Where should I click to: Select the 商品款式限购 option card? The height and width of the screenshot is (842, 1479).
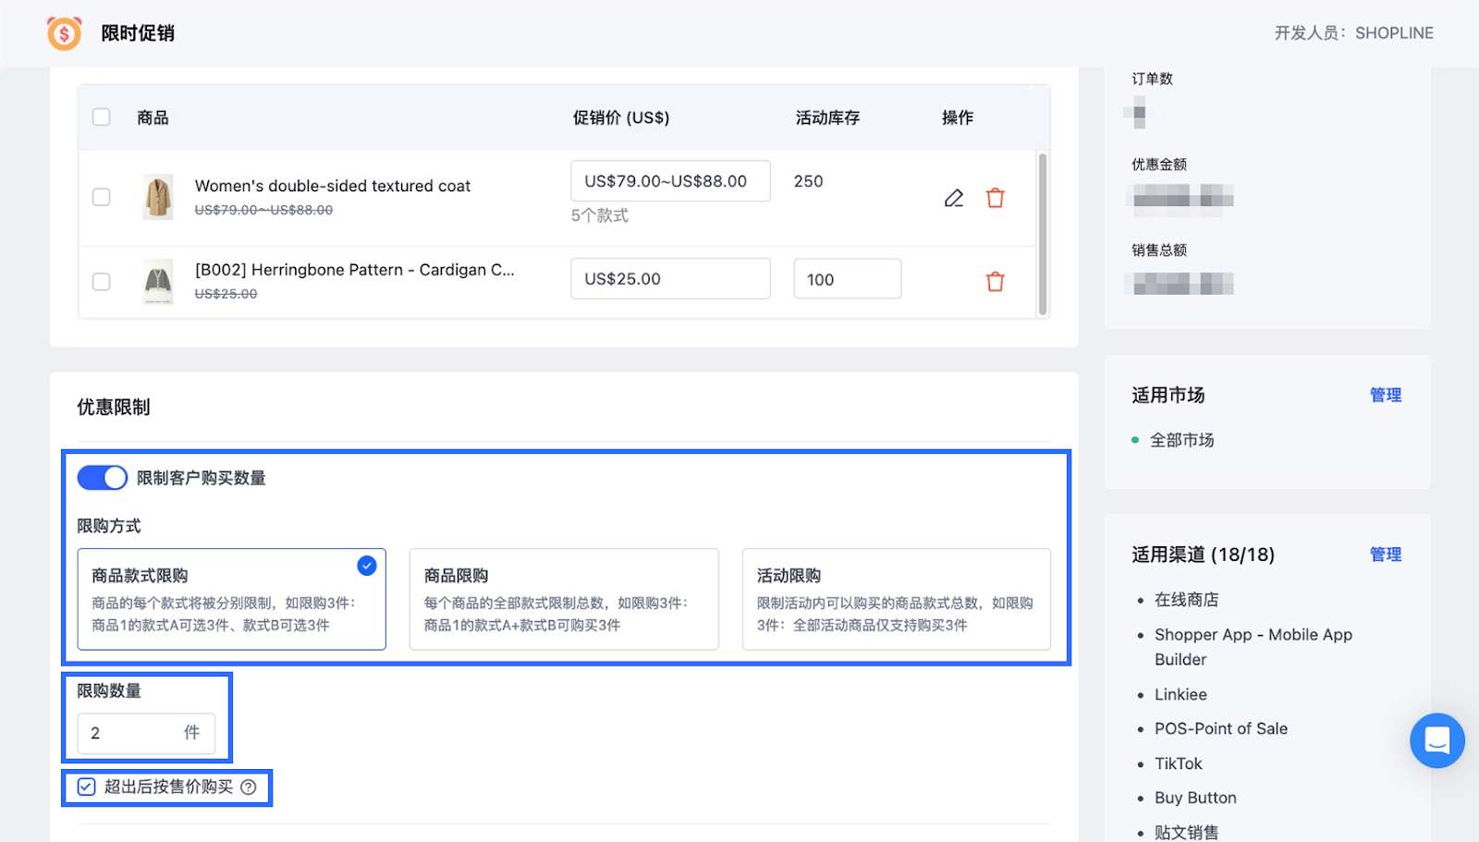point(231,599)
